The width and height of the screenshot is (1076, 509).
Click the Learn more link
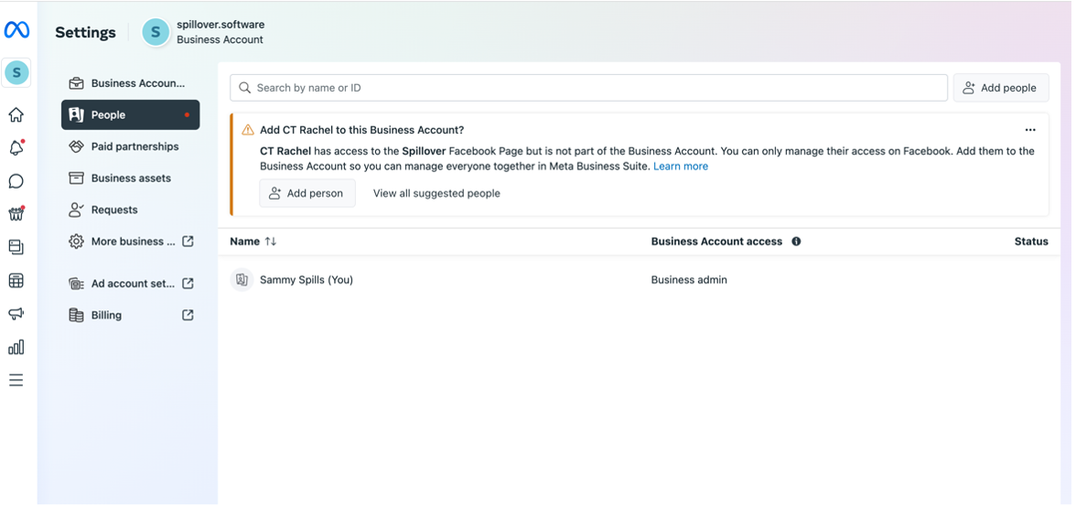click(681, 167)
